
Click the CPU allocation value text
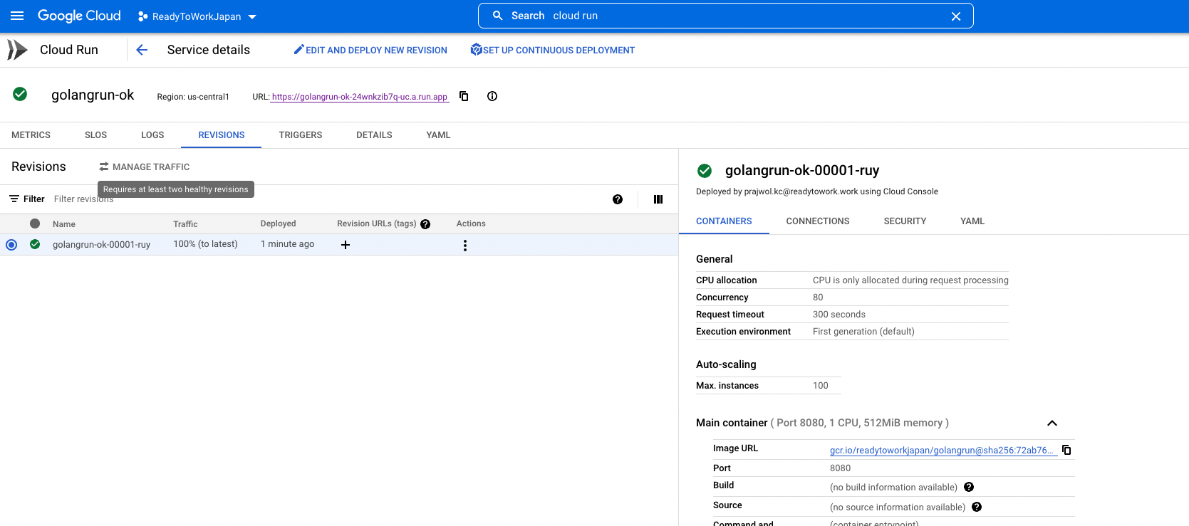coord(910,280)
